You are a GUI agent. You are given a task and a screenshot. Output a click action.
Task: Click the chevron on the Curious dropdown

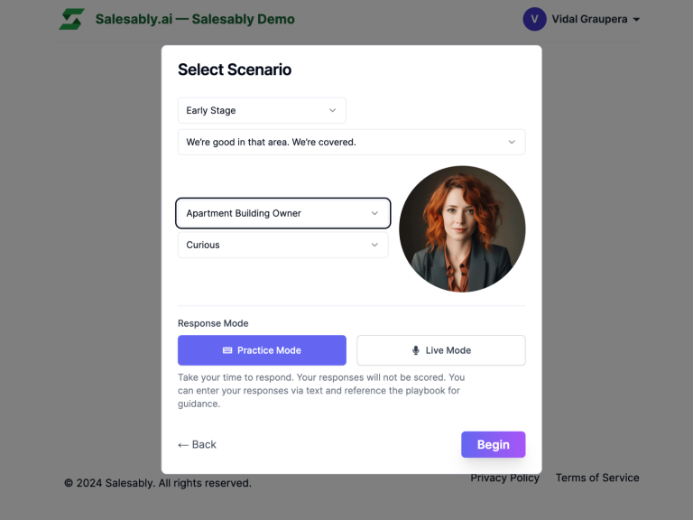pos(375,245)
